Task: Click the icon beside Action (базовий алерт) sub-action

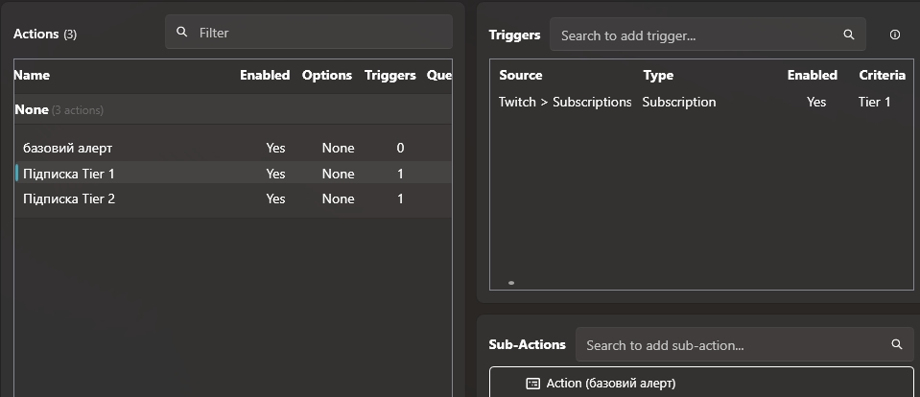Action: [x=533, y=384]
